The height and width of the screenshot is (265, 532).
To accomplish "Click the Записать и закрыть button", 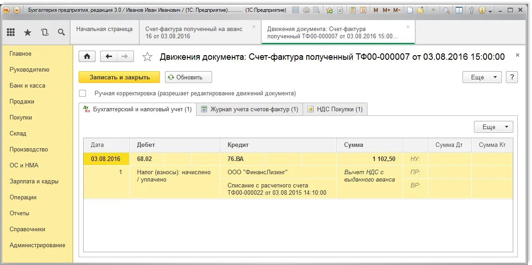I will point(119,77).
